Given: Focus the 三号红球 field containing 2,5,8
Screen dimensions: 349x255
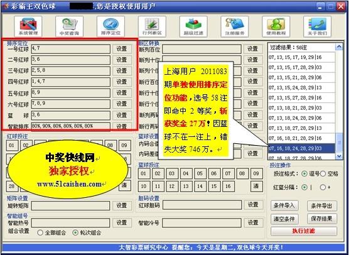Looking at the screenshot, I should [x=71, y=71].
